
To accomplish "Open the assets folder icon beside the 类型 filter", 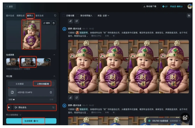I will click(189, 16).
